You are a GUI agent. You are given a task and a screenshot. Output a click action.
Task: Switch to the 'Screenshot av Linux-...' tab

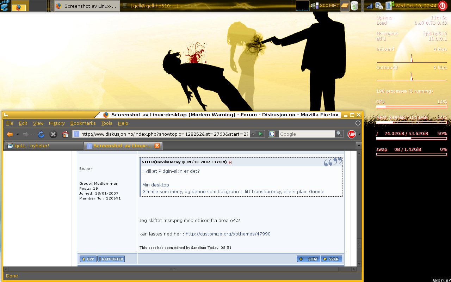(x=123, y=146)
